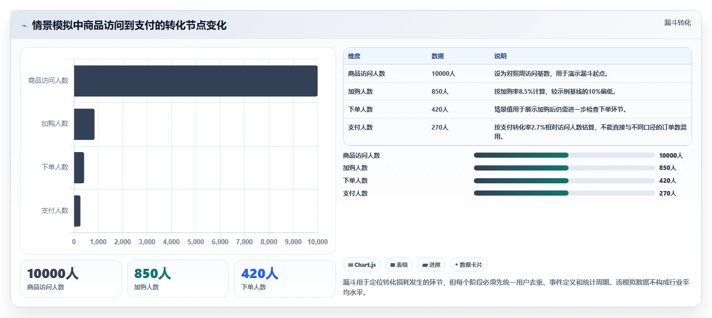Select the 表格 tag chip
This screenshot has height=318, width=712.
click(x=399, y=265)
